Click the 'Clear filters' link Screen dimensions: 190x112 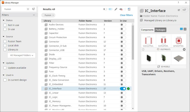click(126, 15)
